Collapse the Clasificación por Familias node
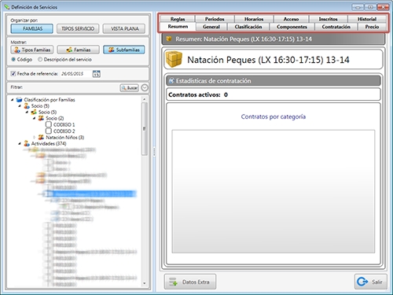This screenshot has width=393, height=295. (x=12, y=100)
